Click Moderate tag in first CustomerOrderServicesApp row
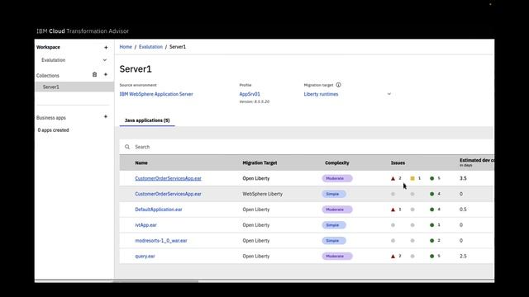 pyautogui.click(x=337, y=178)
